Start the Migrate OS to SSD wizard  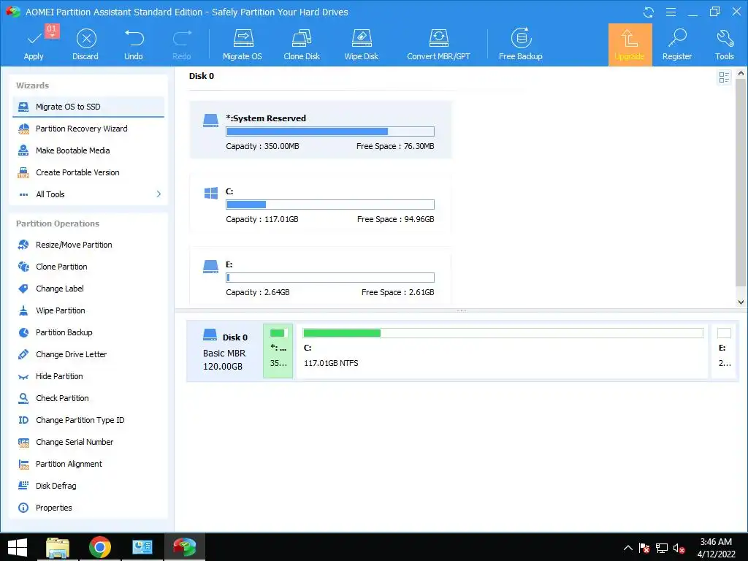[x=88, y=107]
